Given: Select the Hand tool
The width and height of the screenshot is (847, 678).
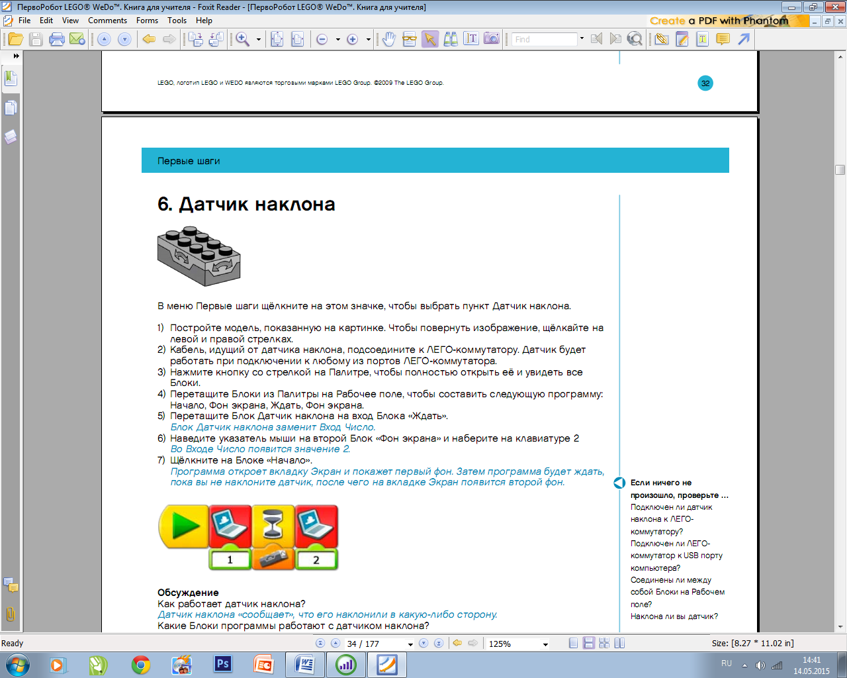Looking at the screenshot, I should tap(389, 40).
